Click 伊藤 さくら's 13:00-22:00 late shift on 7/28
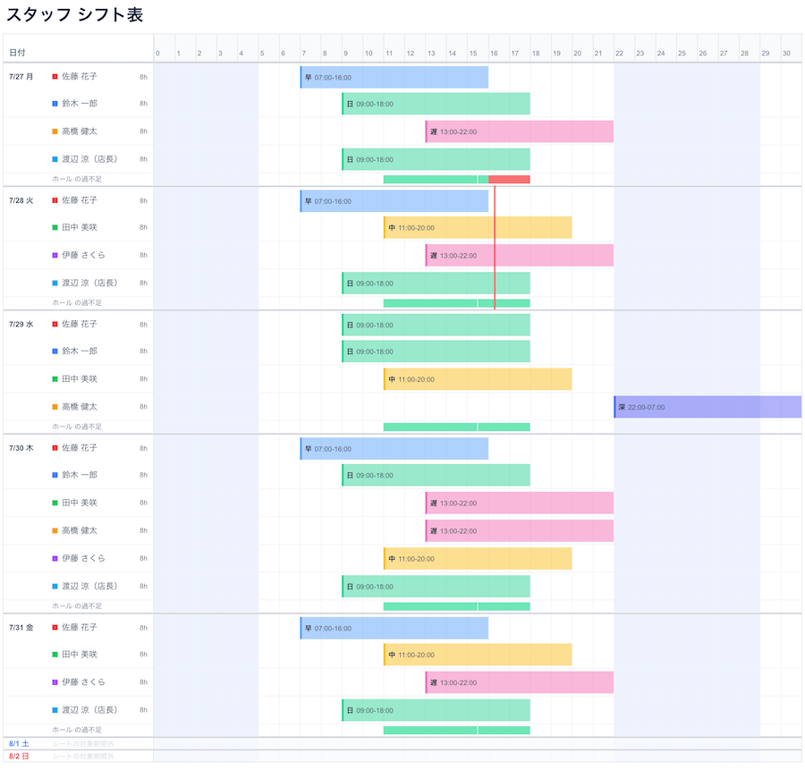 click(x=520, y=255)
